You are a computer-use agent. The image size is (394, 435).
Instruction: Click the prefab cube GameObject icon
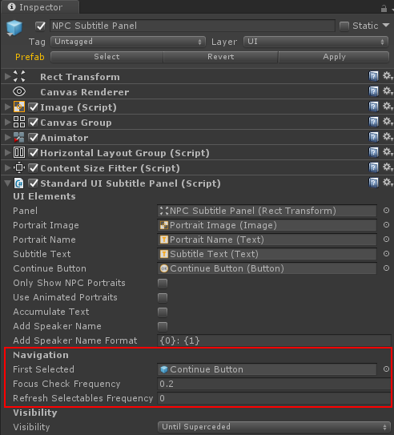(14, 28)
